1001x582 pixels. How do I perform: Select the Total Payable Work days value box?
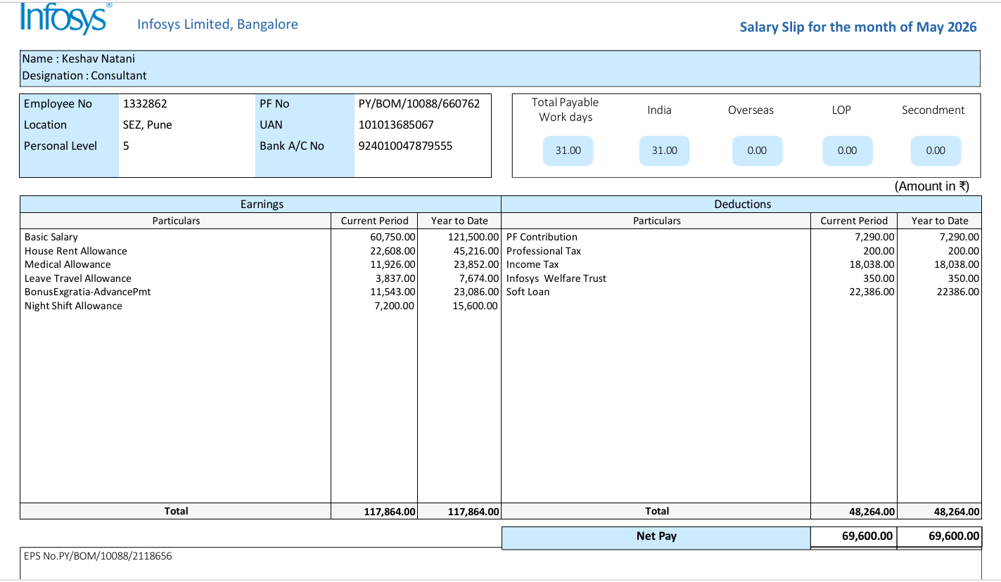point(568,150)
